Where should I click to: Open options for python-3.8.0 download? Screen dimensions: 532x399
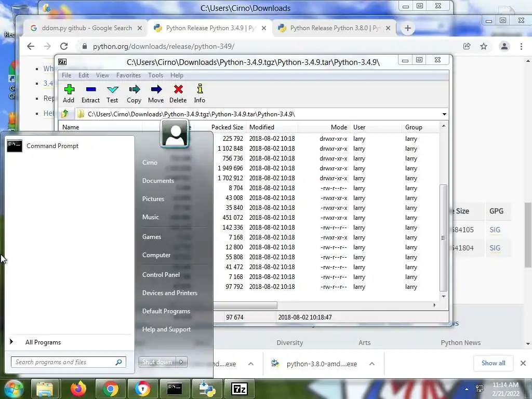pos(372,364)
